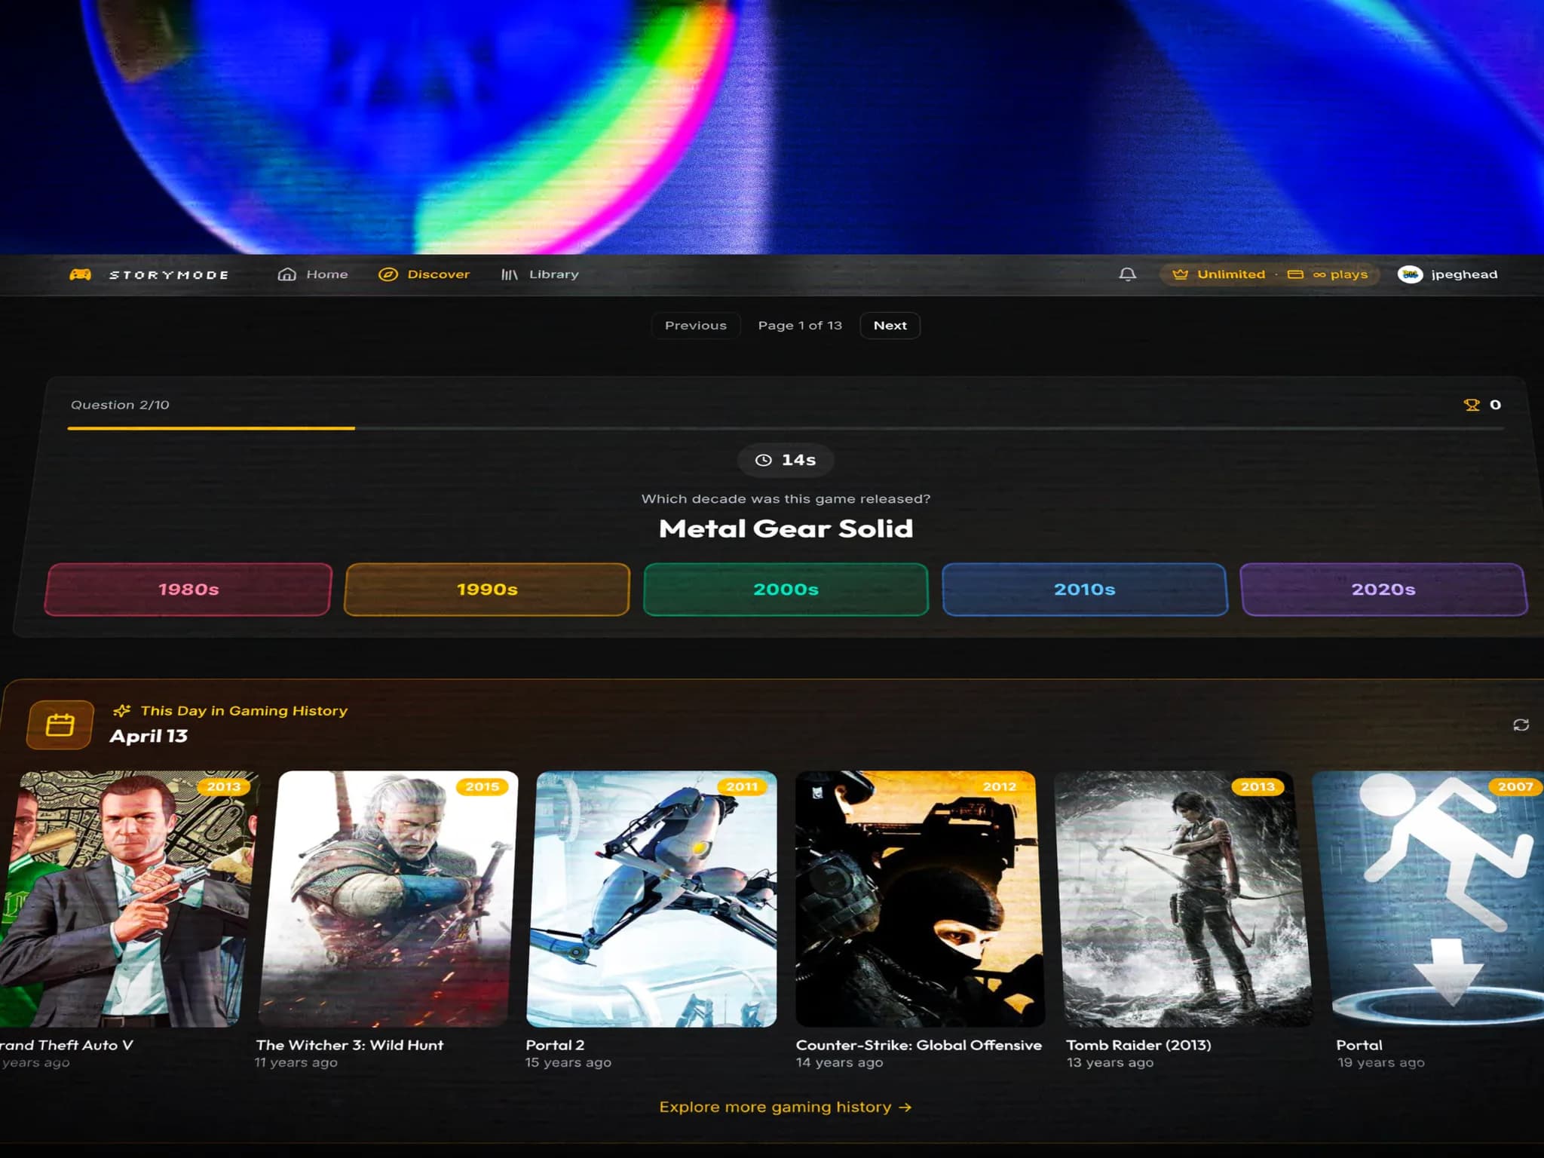Open Counter-Strike: Global Offensive cover
The width and height of the screenshot is (1544, 1158).
pos(920,899)
